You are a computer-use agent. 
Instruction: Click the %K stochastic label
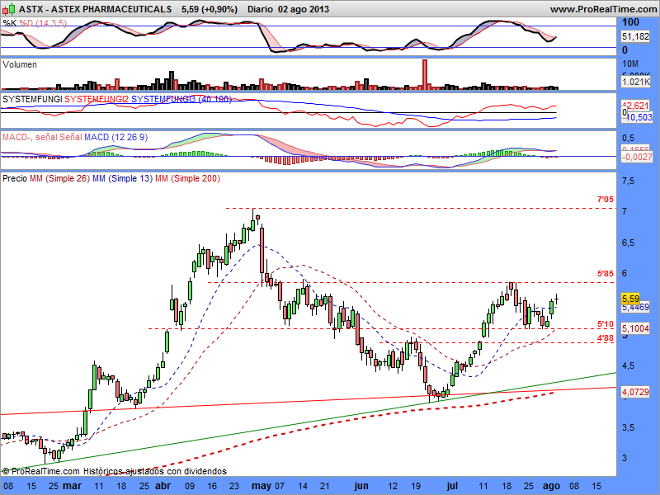[x=9, y=23]
